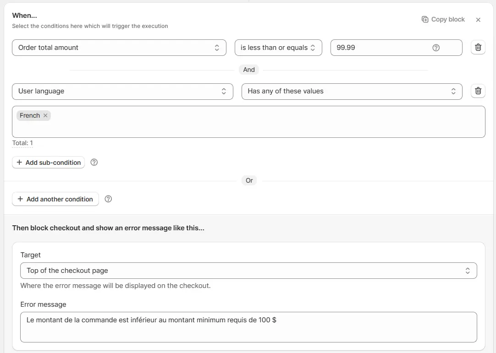The width and height of the screenshot is (496, 353).
Task: Click the Copy block icon
Action: tap(424, 19)
